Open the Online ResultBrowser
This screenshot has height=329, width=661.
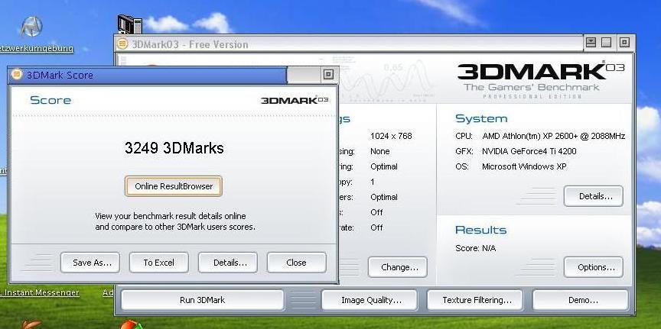point(173,186)
